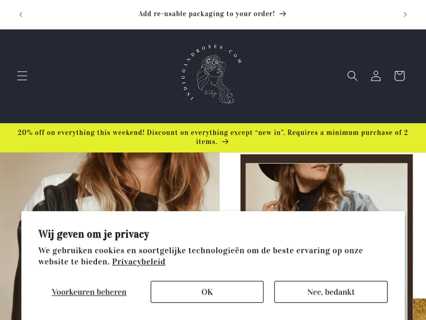Image resolution: width=426 pixels, height=320 pixels.
Task: Open the account login icon
Action: (376, 76)
